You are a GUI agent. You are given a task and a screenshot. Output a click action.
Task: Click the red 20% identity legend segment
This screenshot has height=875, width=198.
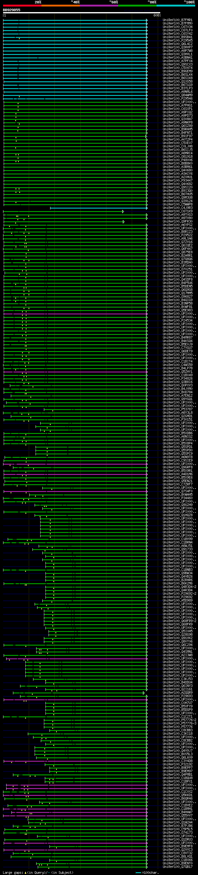pyautogui.click(x=22, y=6)
